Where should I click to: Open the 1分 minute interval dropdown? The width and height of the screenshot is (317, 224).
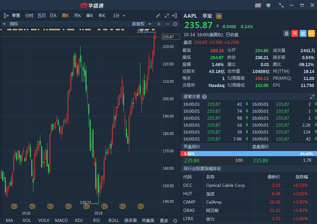pos(119,16)
